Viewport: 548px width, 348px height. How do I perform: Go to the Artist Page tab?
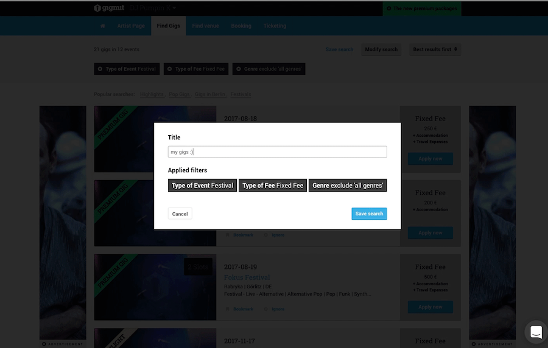tap(131, 26)
